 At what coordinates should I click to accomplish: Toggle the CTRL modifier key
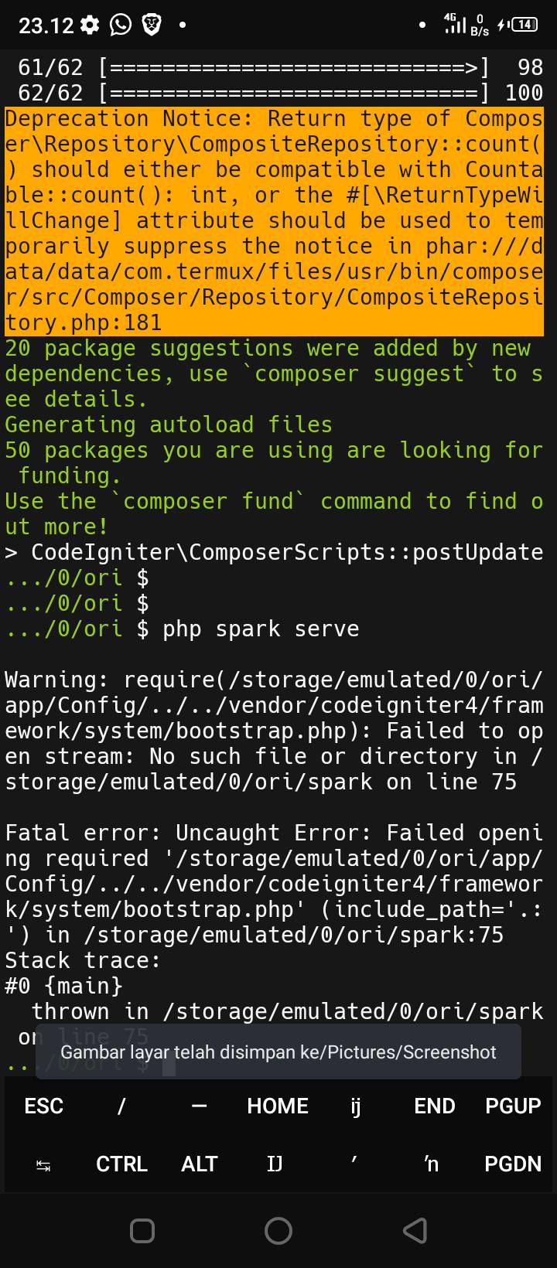tap(121, 1164)
